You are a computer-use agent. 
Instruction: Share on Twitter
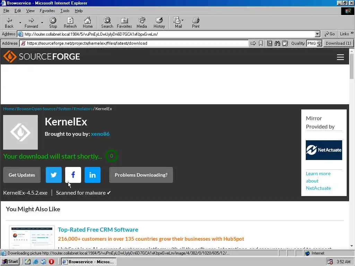pos(54,175)
